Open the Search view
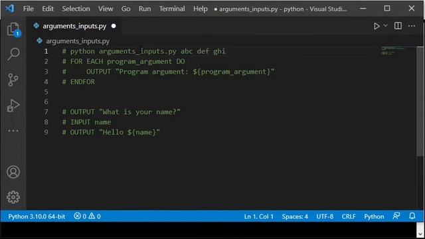The width and height of the screenshot is (425, 239). tap(13, 54)
